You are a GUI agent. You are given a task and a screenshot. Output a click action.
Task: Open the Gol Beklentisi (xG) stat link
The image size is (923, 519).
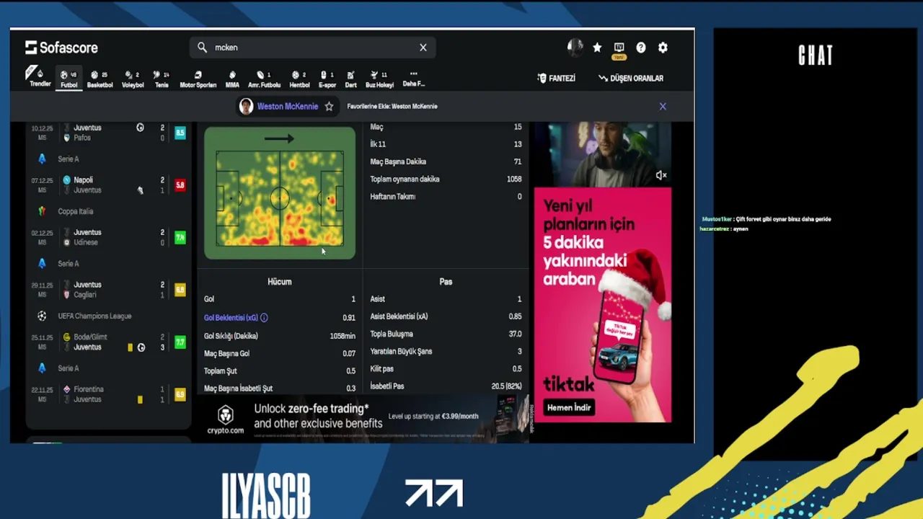[x=231, y=317]
